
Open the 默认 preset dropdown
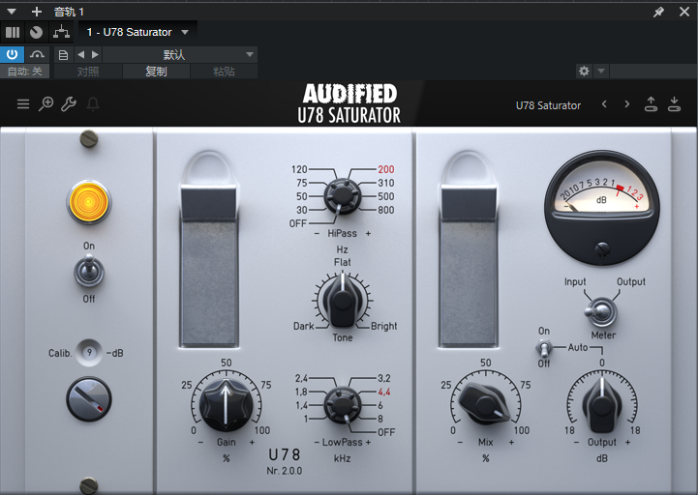point(180,55)
